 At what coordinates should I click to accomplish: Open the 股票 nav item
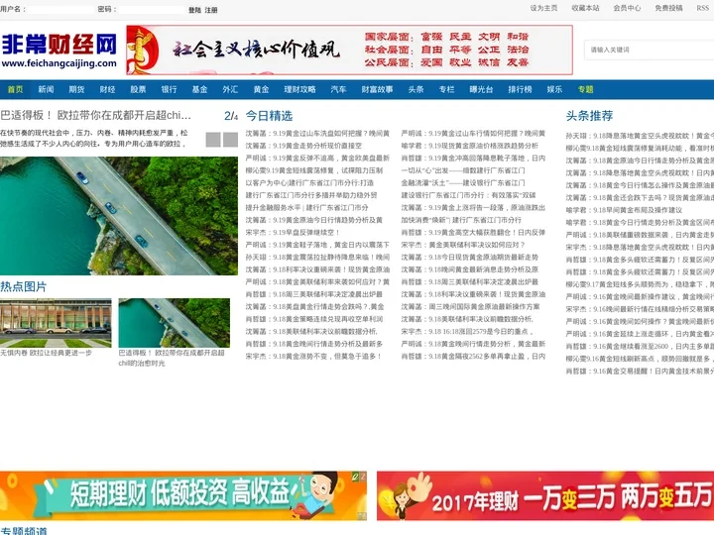pos(138,89)
